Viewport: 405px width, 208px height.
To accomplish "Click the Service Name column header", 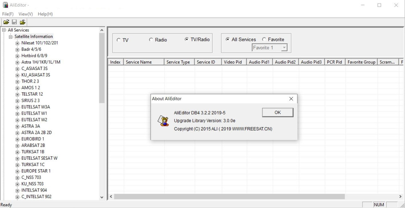I will [144, 62].
